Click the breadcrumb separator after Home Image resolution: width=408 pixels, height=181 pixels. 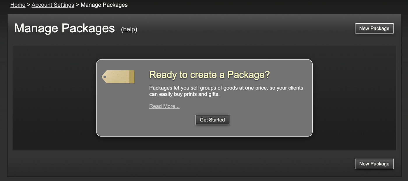click(29, 5)
